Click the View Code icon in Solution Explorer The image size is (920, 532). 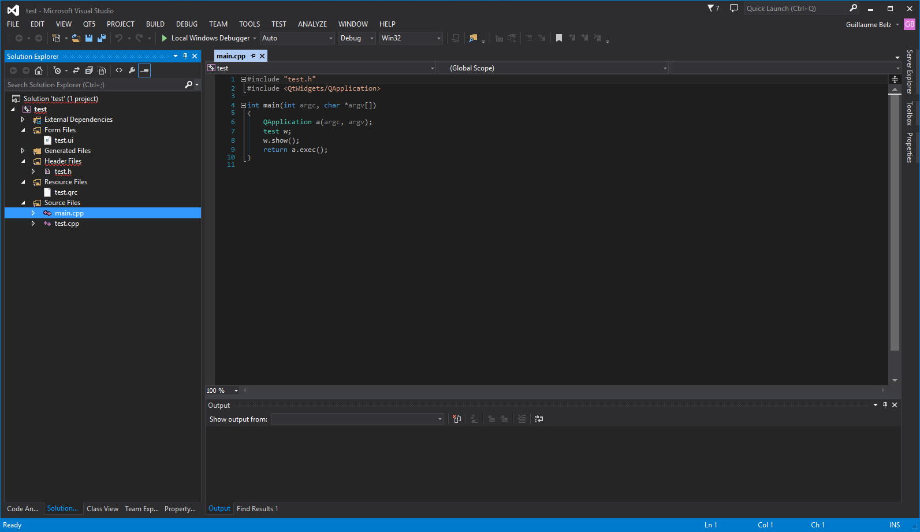point(119,70)
